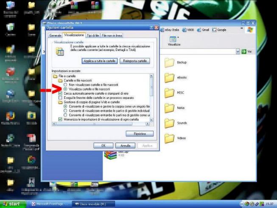277x208 pixels.
Task: Click the Explorer address bar field
Action: [x=198, y=51]
